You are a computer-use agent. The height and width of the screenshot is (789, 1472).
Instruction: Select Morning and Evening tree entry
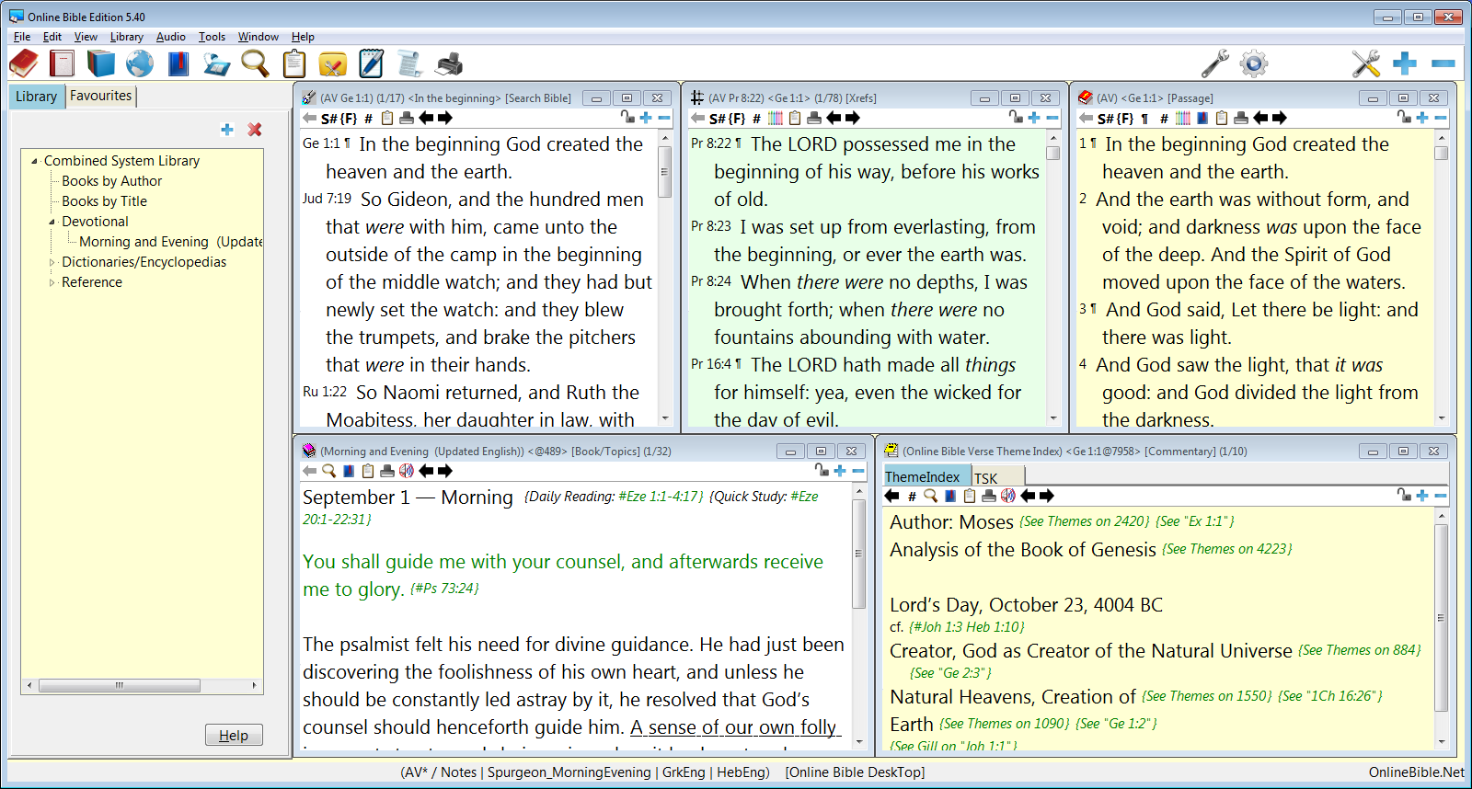170,242
